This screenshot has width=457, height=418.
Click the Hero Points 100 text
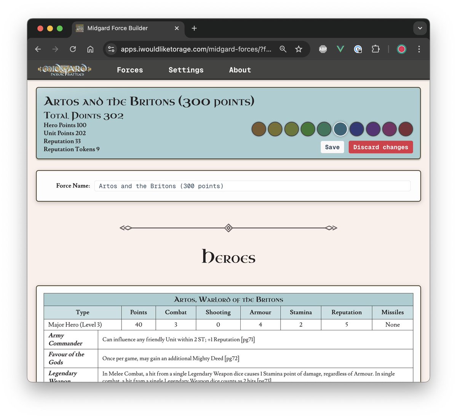(65, 125)
